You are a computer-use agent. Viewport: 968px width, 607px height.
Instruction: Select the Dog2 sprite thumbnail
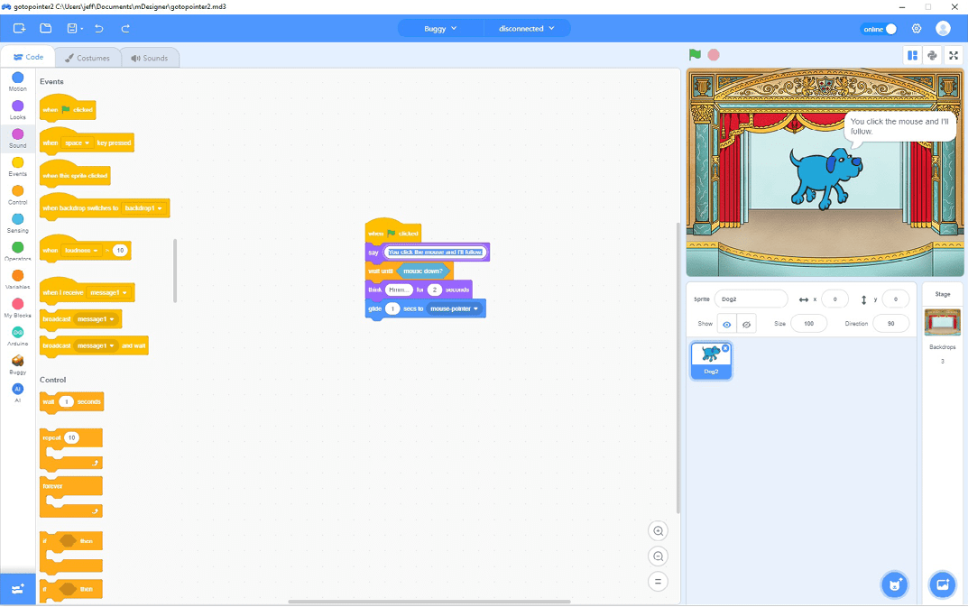[x=711, y=361]
